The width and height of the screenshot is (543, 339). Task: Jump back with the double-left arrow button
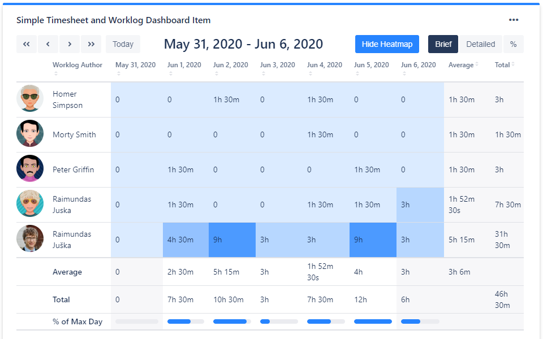pyautogui.click(x=27, y=44)
